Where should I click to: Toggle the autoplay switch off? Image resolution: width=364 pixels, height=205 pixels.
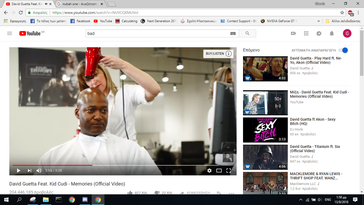343,50
